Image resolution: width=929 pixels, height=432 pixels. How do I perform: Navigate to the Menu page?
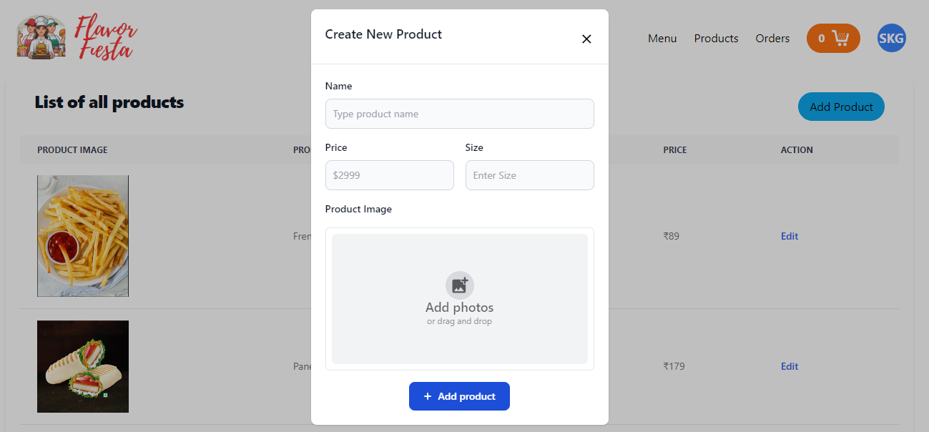point(662,39)
